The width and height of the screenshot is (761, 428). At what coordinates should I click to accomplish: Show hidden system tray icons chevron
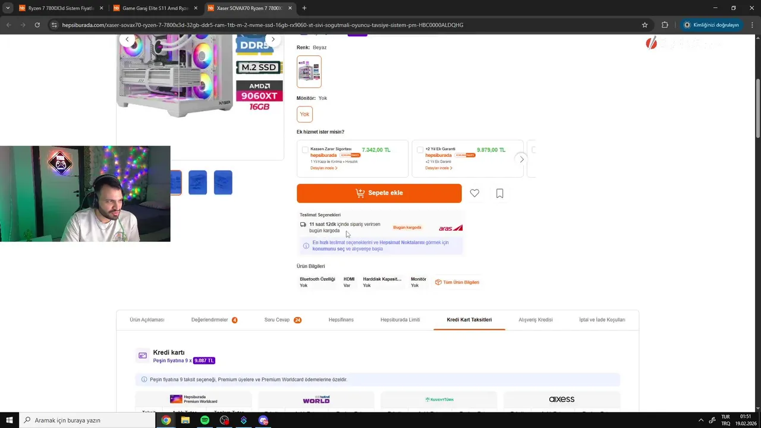pos(700,420)
